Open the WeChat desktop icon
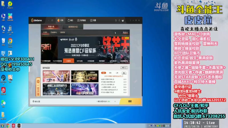This screenshot has width=228, height=128. click(x=3, y=104)
